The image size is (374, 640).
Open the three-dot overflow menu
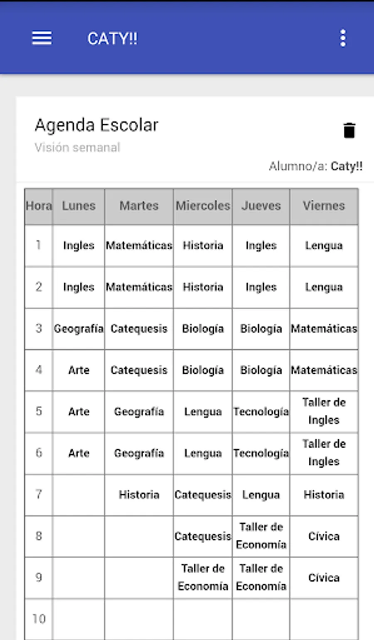click(x=343, y=38)
